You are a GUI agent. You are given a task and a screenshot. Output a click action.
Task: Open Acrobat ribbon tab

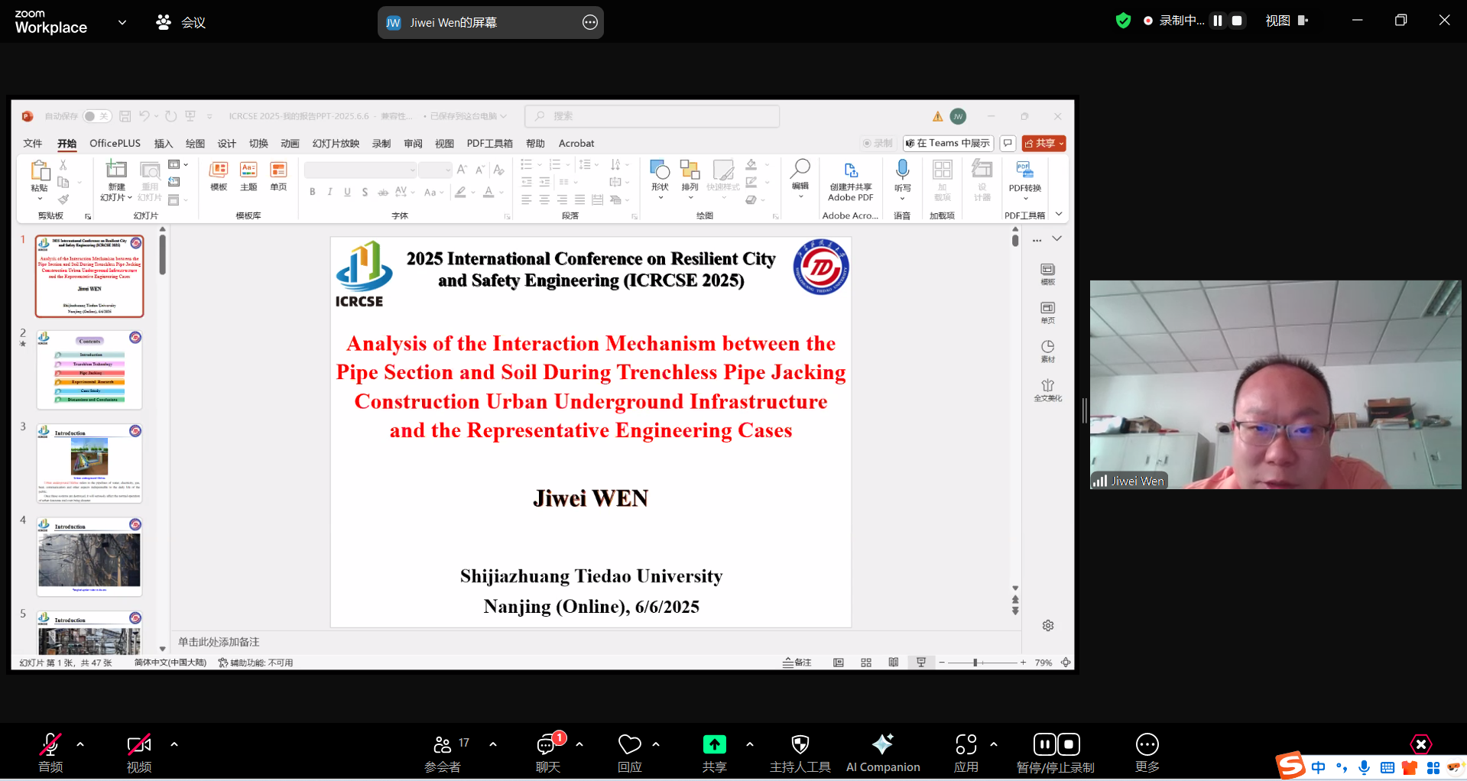[576, 143]
